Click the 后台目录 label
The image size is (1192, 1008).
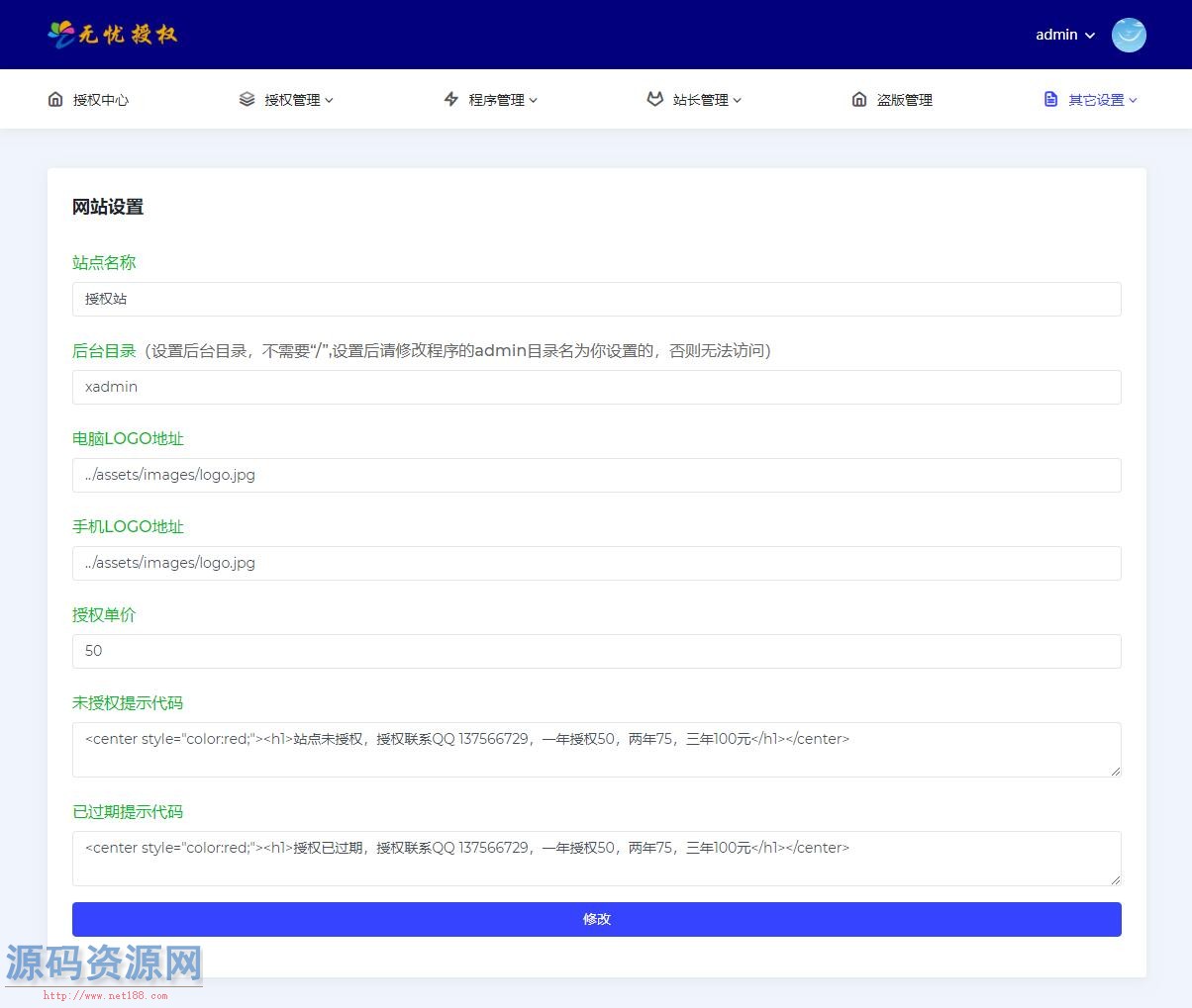[104, 350]
